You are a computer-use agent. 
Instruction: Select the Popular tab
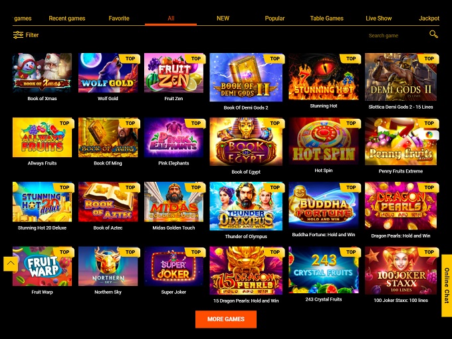(x=275, y=19)
